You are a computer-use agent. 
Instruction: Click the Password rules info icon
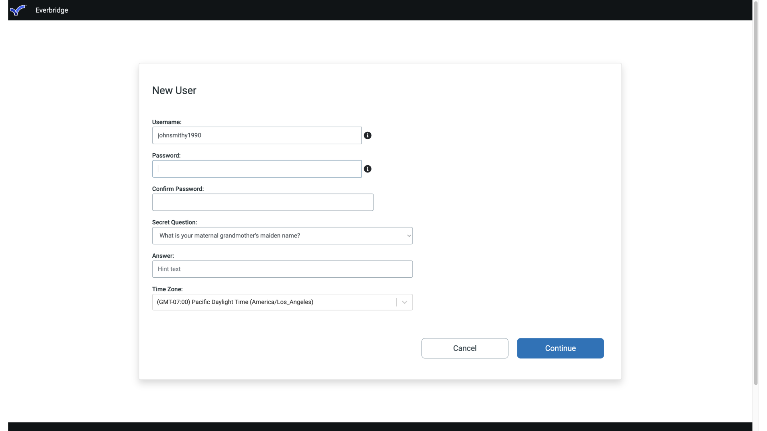tap(368, 169)
